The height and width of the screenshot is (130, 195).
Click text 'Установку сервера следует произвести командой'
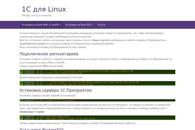pyautogui.click(x=47, y=96)
